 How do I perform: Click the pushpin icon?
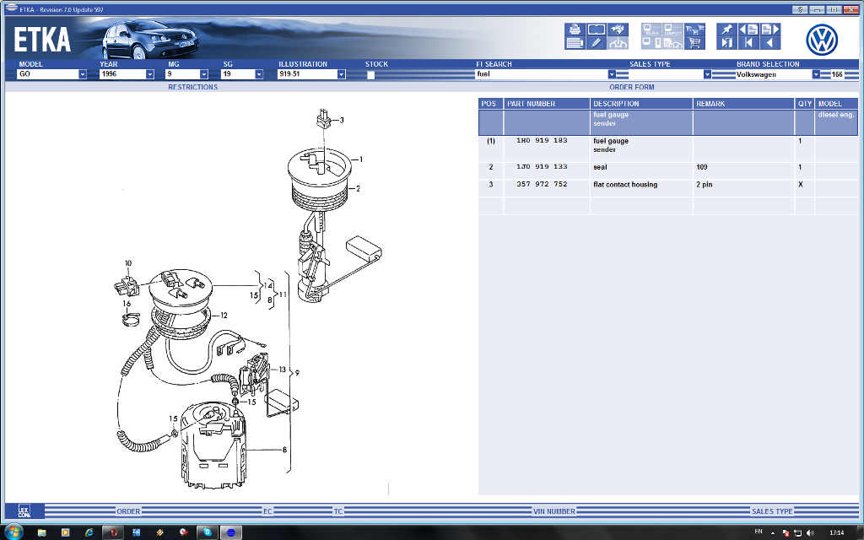coord(726,30)
